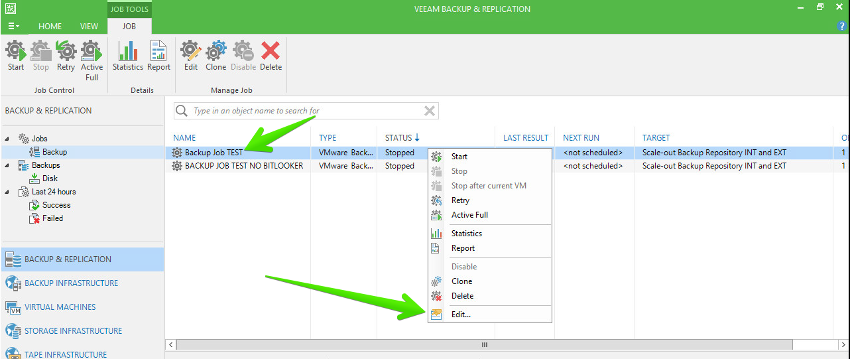This screenshot has height=359, width=850.
Task: Click the search field for object names
Action: tap(306, 111)
